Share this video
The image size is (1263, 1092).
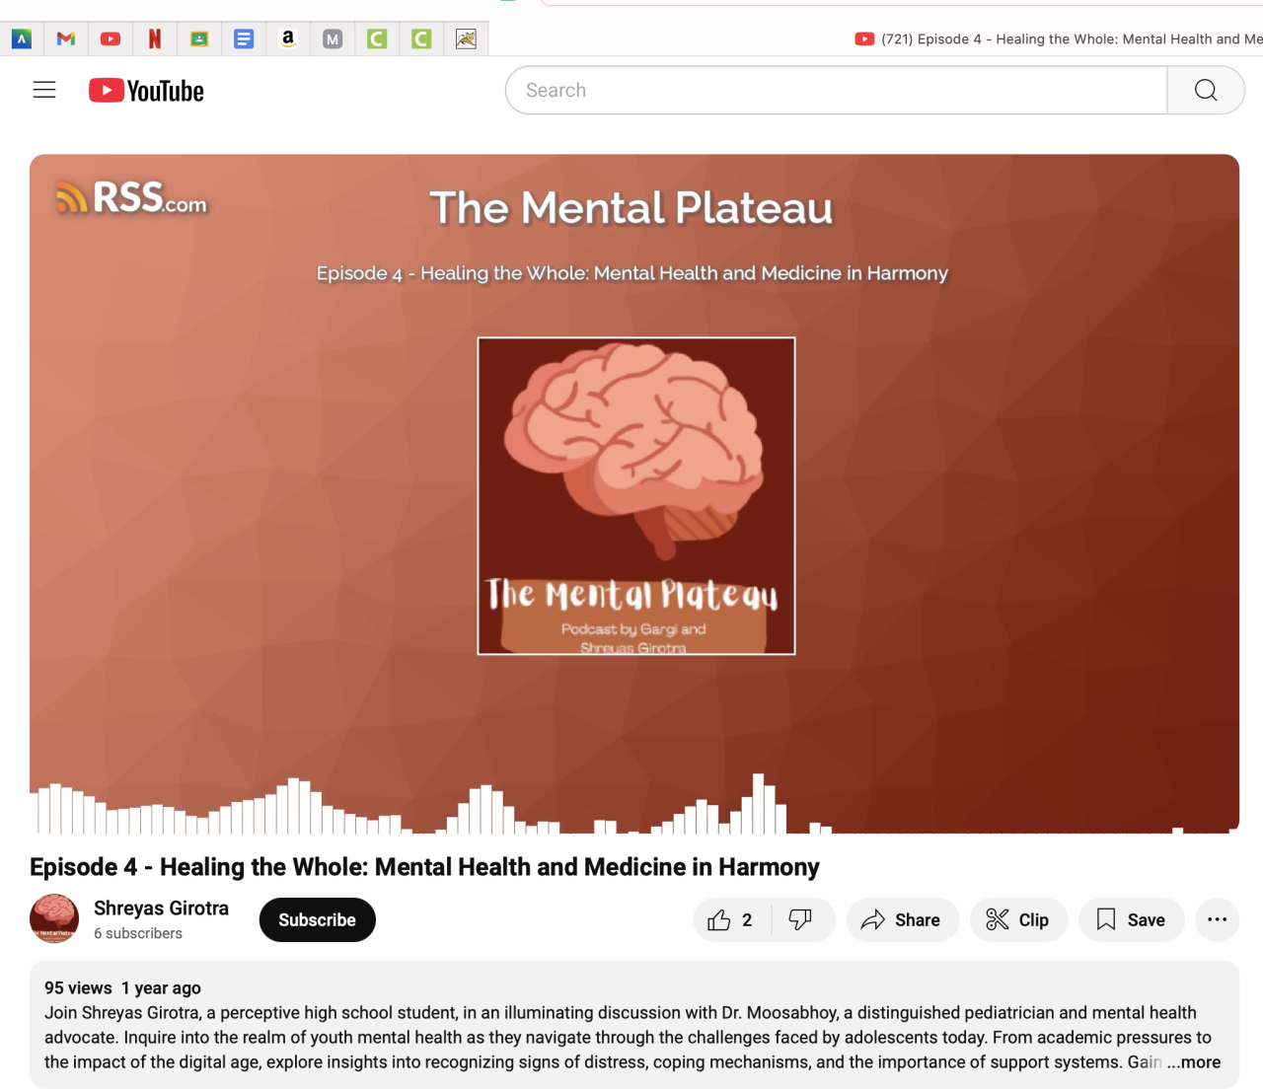tap(902, 920)
